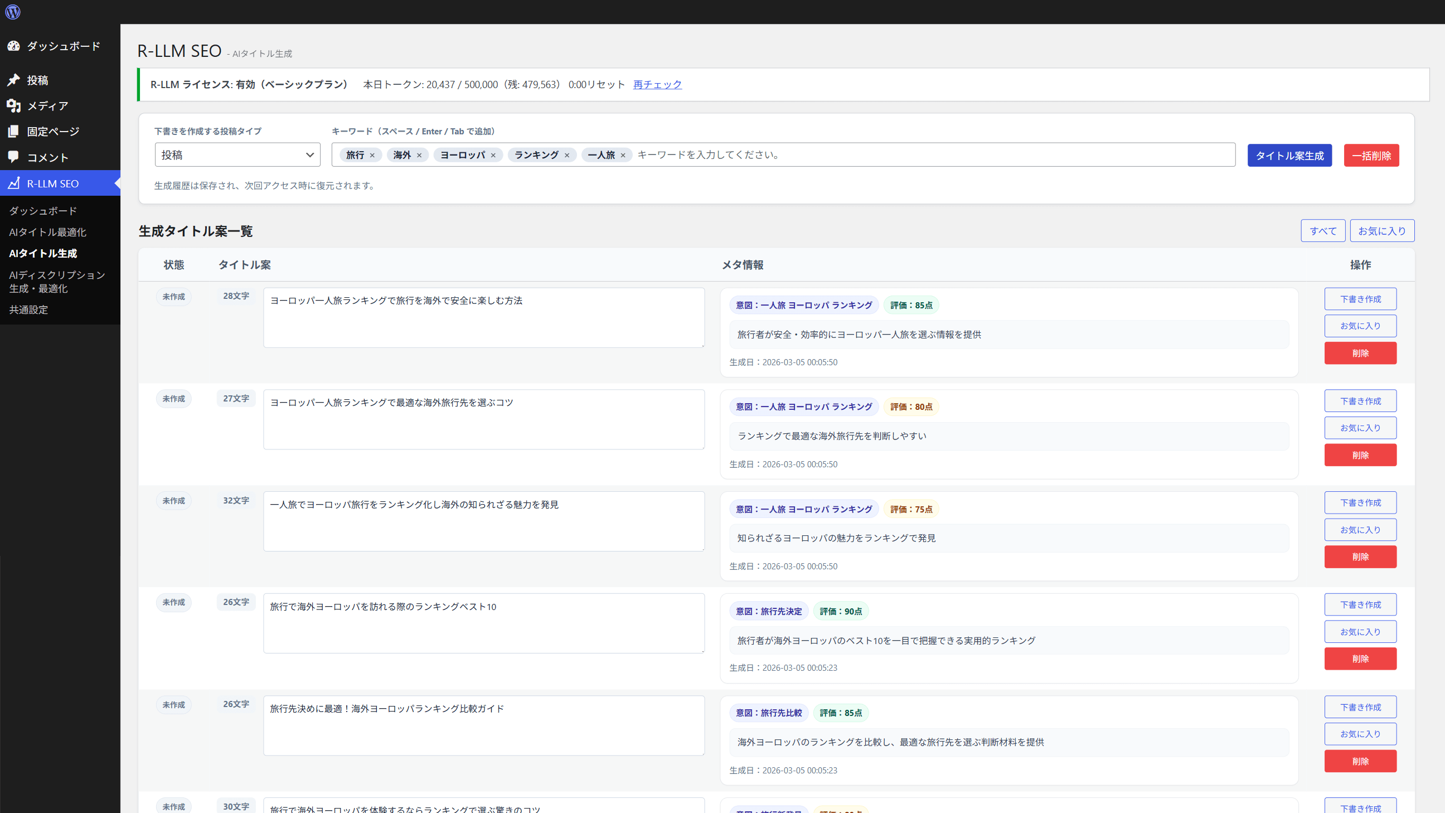Delete the 32文字 title row
The width and height of the screenshot is (1445, 813).
point(1361,556)
